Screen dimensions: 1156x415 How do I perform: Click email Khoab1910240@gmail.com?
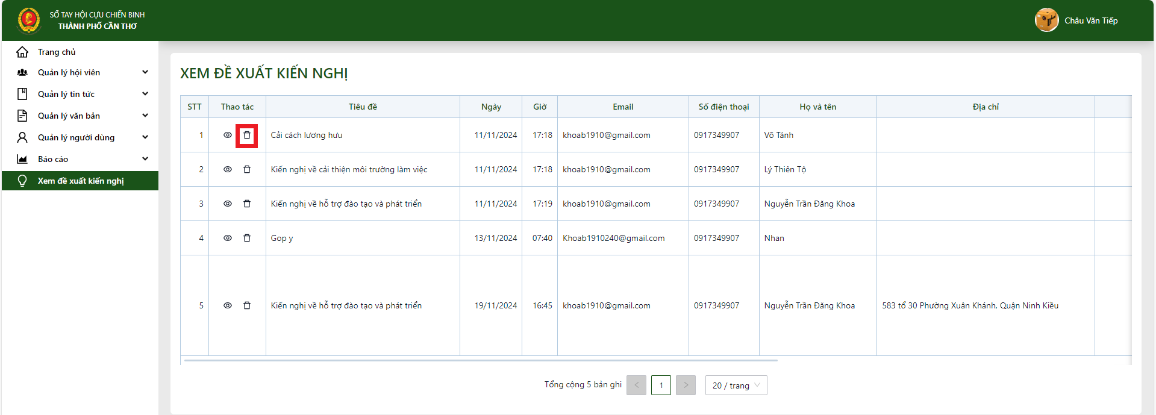click(614, 238)
